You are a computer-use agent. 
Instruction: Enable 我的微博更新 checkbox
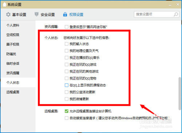[x=67, y=99]
